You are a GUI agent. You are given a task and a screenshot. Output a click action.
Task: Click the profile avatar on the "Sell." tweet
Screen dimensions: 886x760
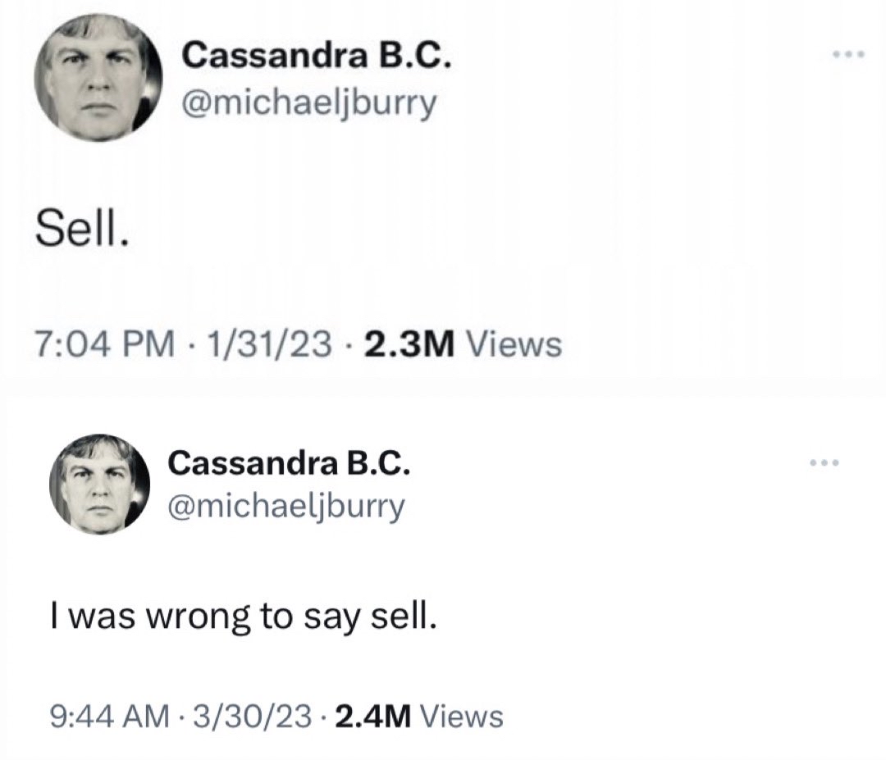pos(98,79)
